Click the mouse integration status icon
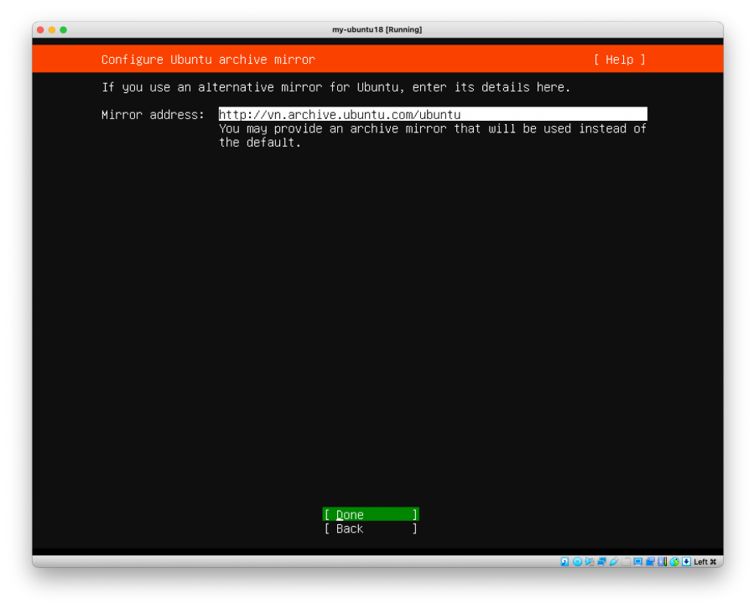This screenshot has height=609, width=754. (x=674, y=561)
